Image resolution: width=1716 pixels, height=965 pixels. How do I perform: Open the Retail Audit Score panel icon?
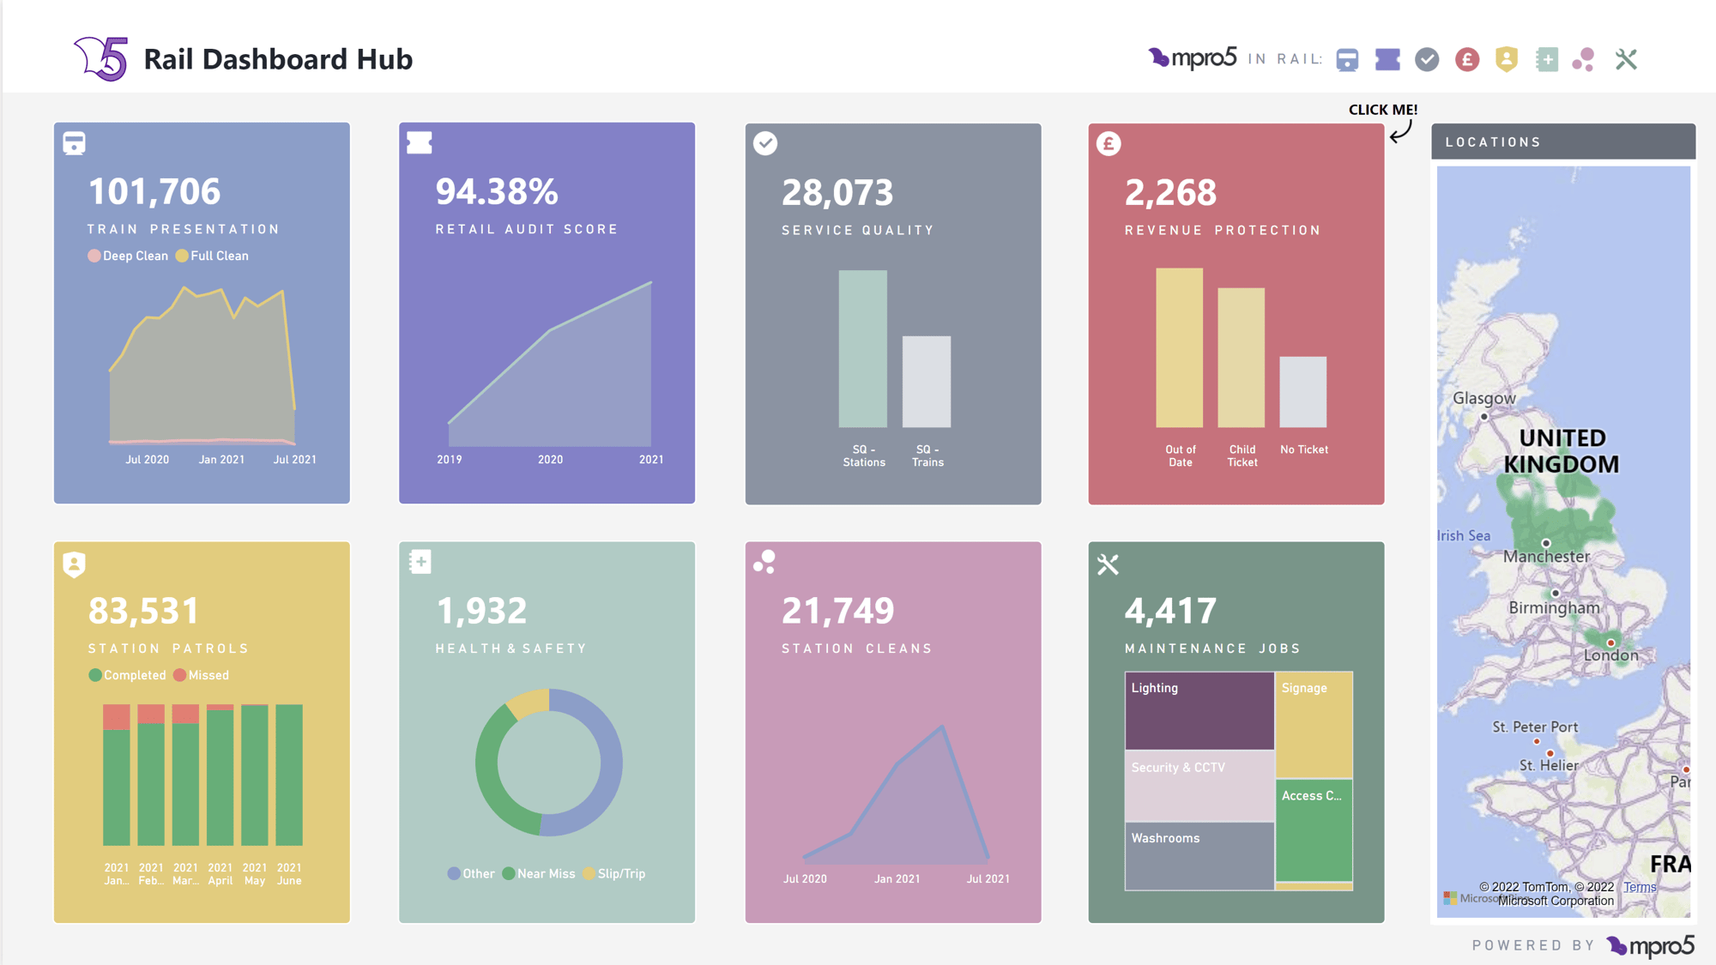[420, 144]
